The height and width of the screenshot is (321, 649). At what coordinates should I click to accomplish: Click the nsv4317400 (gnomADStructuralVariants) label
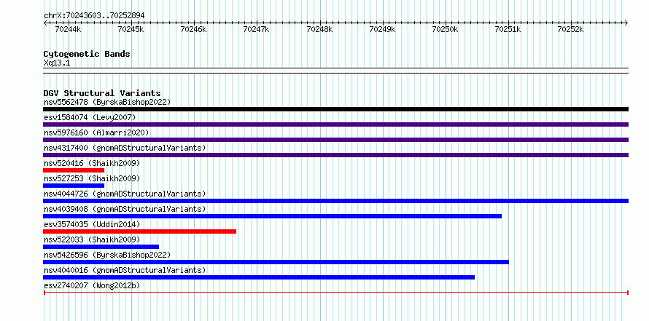click(x=125, y=148)
